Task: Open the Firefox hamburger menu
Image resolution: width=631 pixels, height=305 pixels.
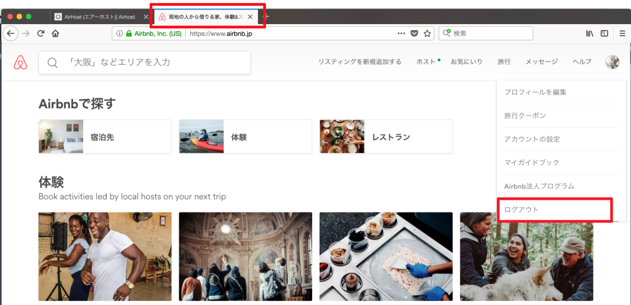Action: (x=622, y=34)
